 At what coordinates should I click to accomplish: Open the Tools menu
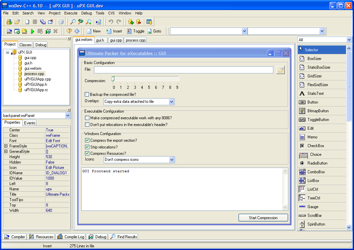pyautogui.click(x=100, y=13)
